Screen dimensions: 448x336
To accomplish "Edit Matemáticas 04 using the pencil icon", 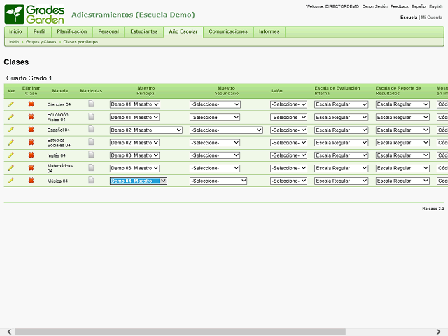I will [x=10, y=168].
